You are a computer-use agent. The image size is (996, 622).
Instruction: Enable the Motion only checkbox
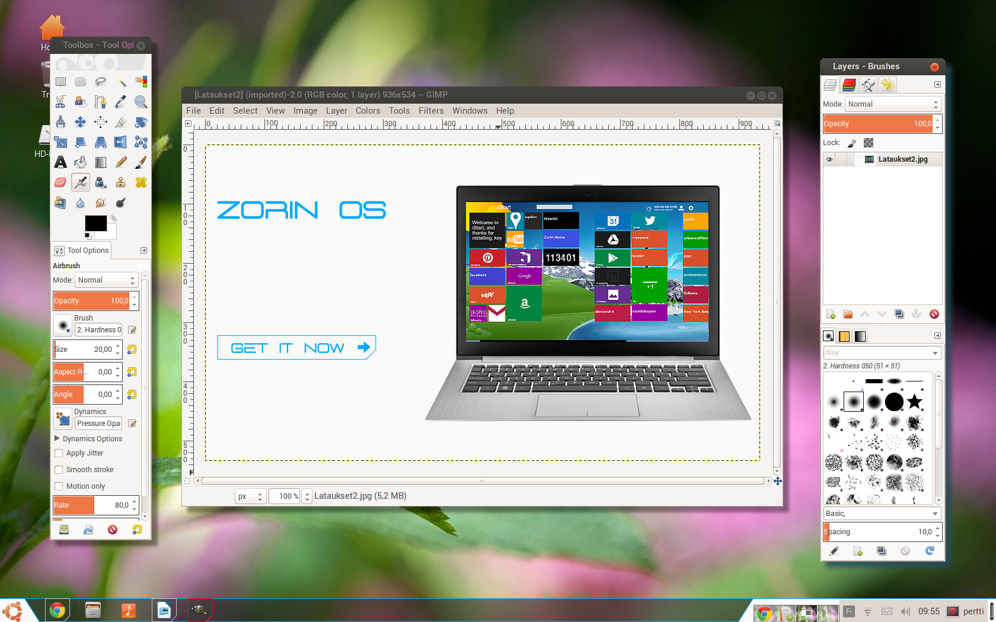pos(59,486)
